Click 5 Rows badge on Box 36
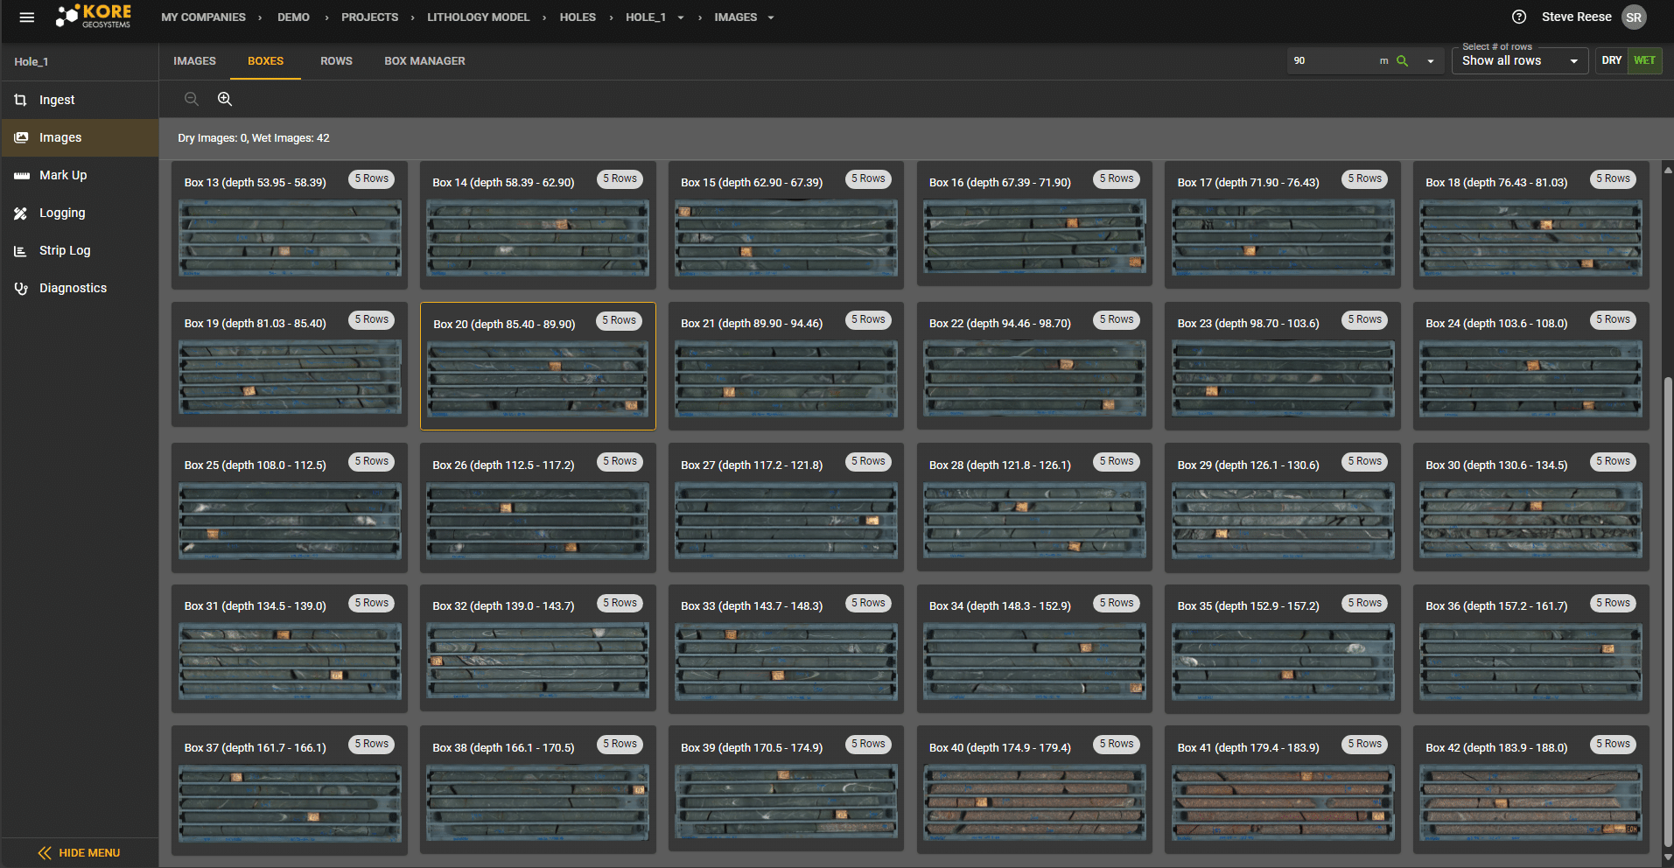This screenshot has height=868, width=1674. (x=1613, y=604)
